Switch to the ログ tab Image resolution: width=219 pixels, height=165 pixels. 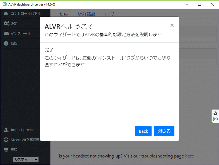110,14
